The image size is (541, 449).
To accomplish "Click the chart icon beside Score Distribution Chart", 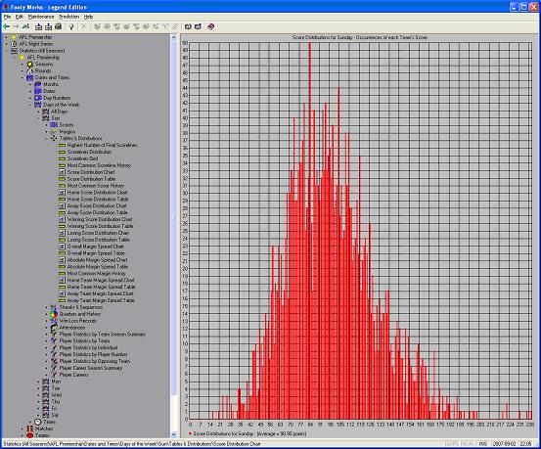I will click(x=62, y=172).
